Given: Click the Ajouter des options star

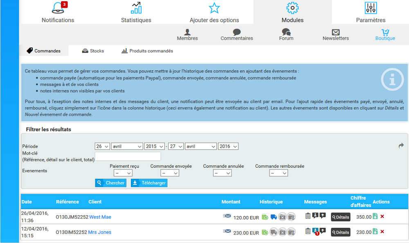Looking at the screenshot, I should [214, 8].
